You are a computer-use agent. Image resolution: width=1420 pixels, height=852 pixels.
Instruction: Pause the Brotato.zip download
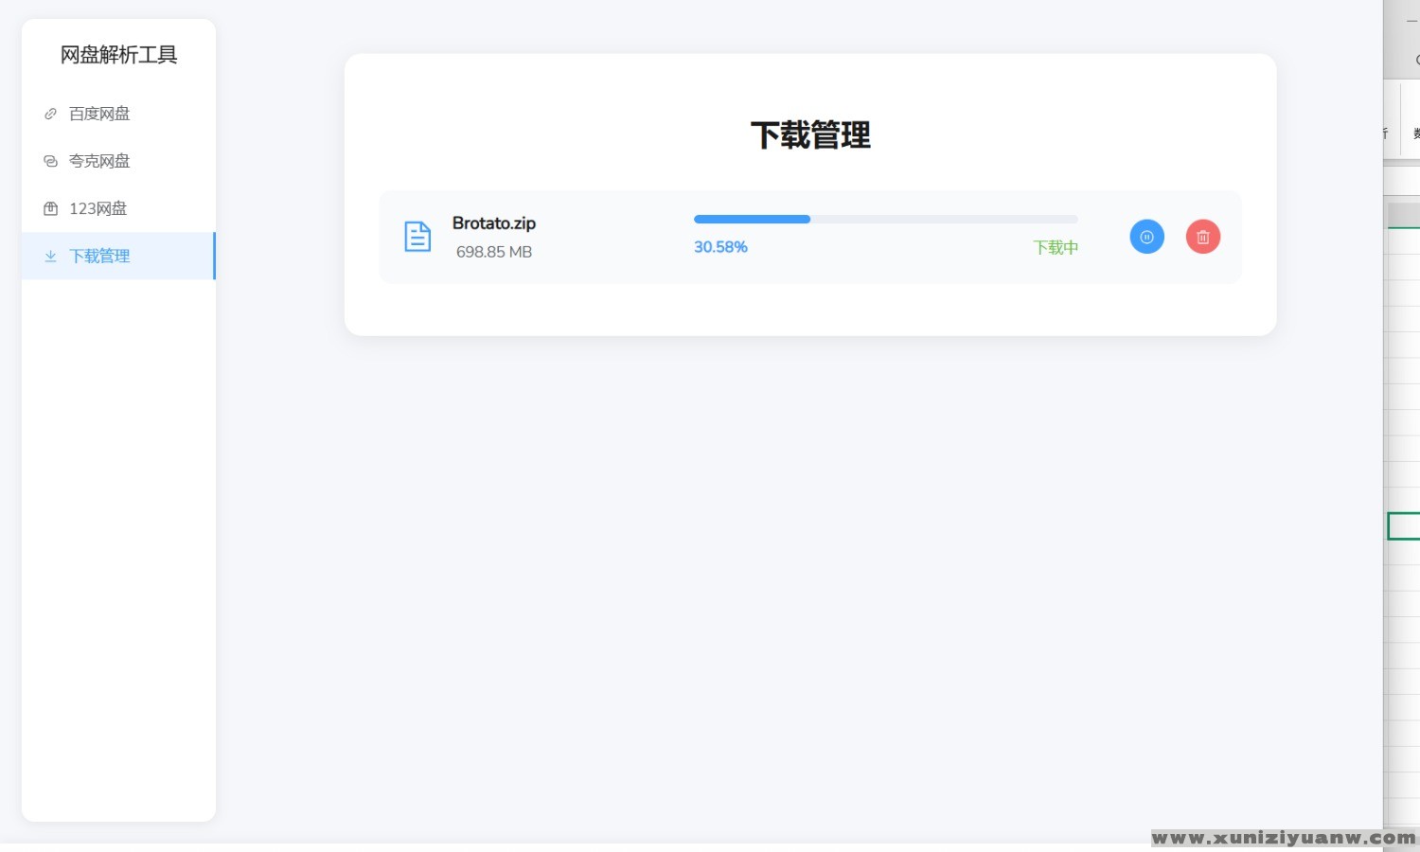tap(1146, 237)
